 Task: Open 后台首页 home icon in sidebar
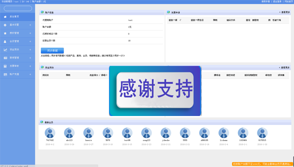[5, 17]
